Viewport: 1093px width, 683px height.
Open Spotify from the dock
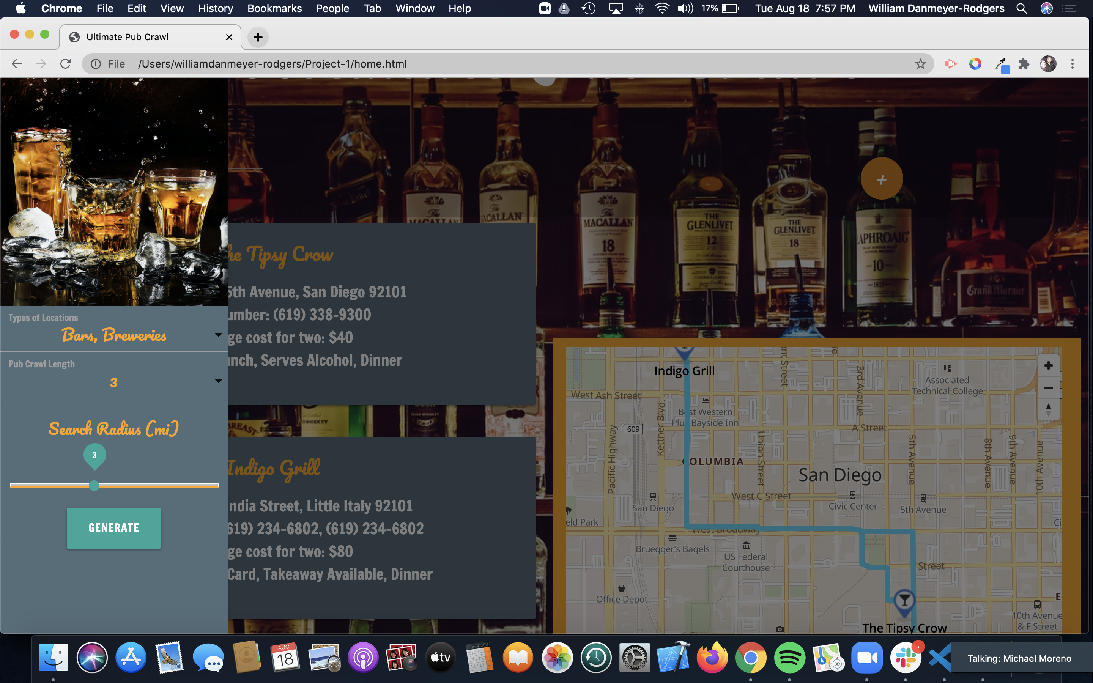tap(789, 658)
